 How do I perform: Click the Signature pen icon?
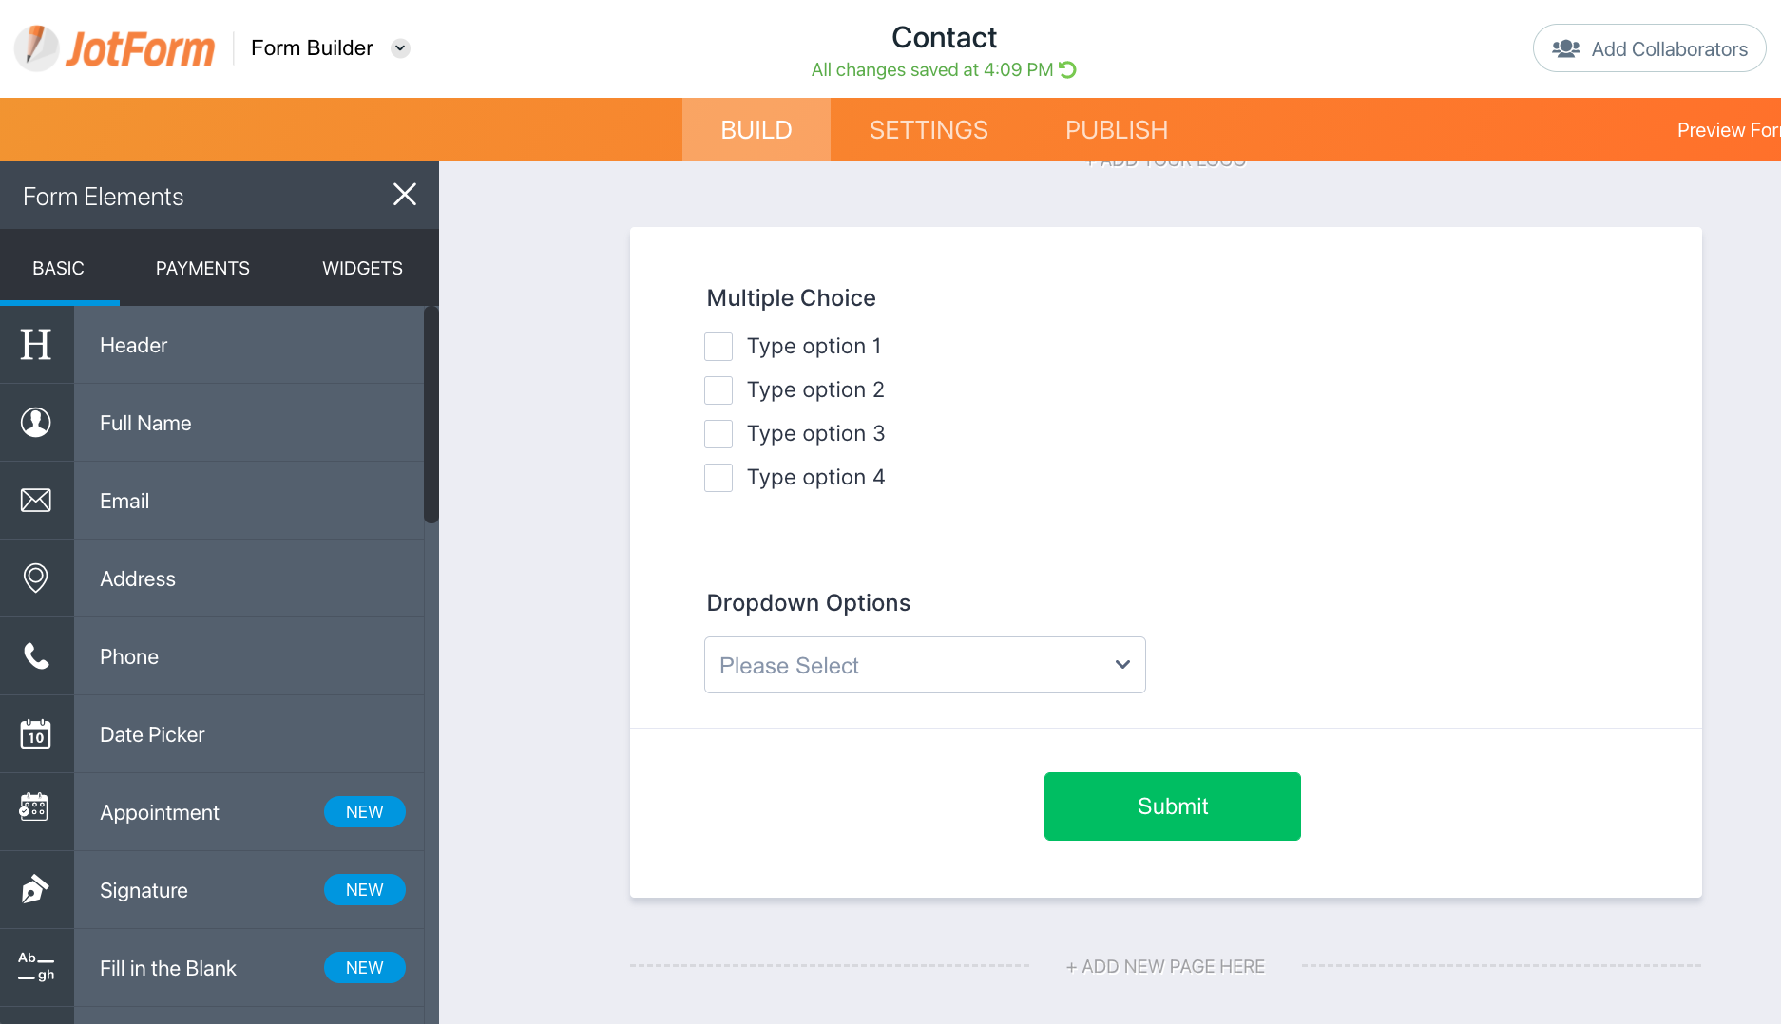(36, 890)
